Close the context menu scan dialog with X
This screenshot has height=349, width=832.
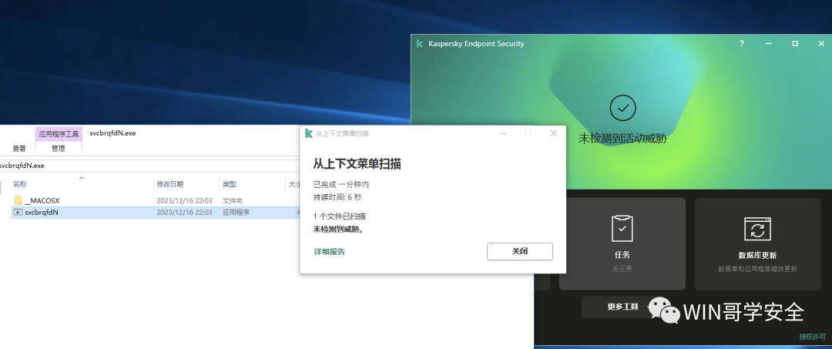[x=553, y=133]
